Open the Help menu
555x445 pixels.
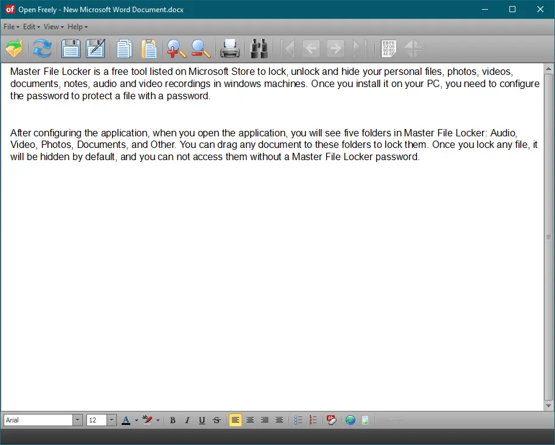(x=77, y=27)
